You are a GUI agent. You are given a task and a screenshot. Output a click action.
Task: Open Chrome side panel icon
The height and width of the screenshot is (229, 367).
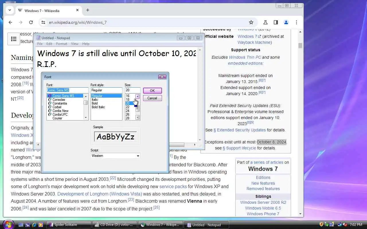[x=276, y=22]
